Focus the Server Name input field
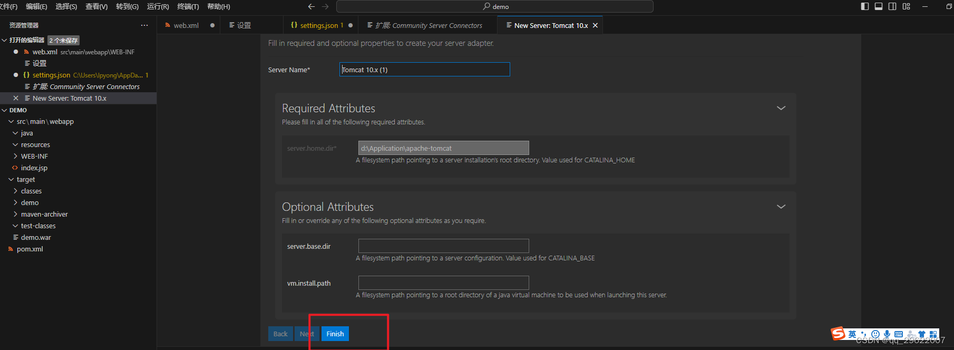Image resolution: width=954 pixels, height=350 pixels. click(425, 70)
